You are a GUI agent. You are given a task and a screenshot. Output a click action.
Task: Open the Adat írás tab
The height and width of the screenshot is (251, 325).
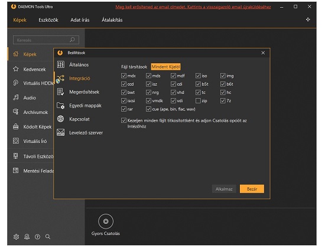[x=80, y=20]
